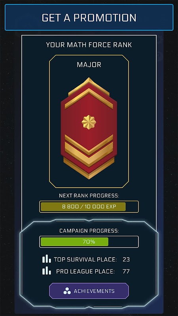Click the Top Survival Place label
Screen dimensions: 178x316
tap(85, 260)
